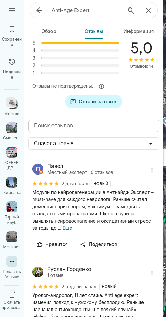Click the 5-star rating bar

pyautogui.click(x=80, y=43)
